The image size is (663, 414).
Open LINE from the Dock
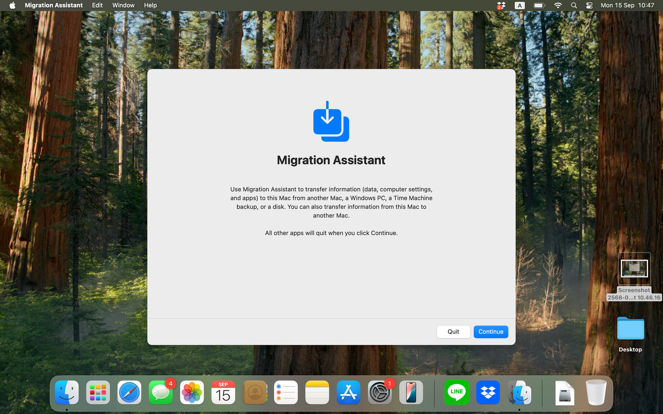[x=456, y=392]
